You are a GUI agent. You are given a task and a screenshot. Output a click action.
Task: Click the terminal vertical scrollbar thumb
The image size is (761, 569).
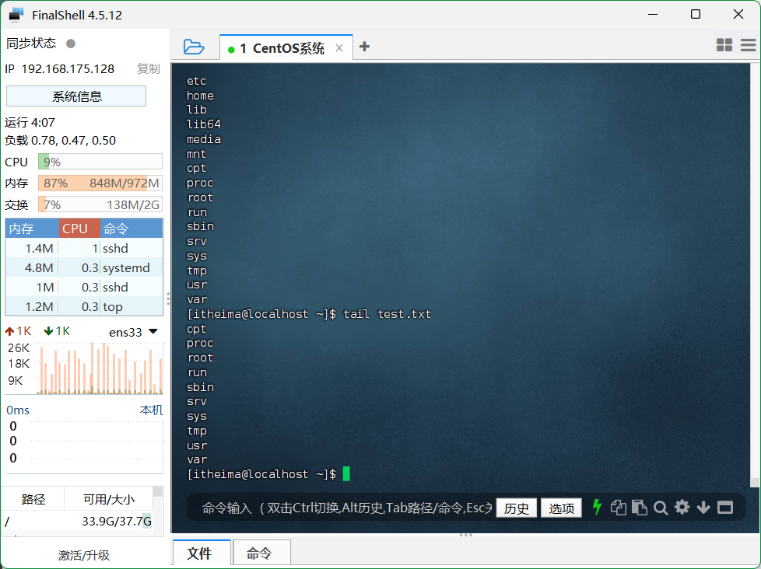754,482
